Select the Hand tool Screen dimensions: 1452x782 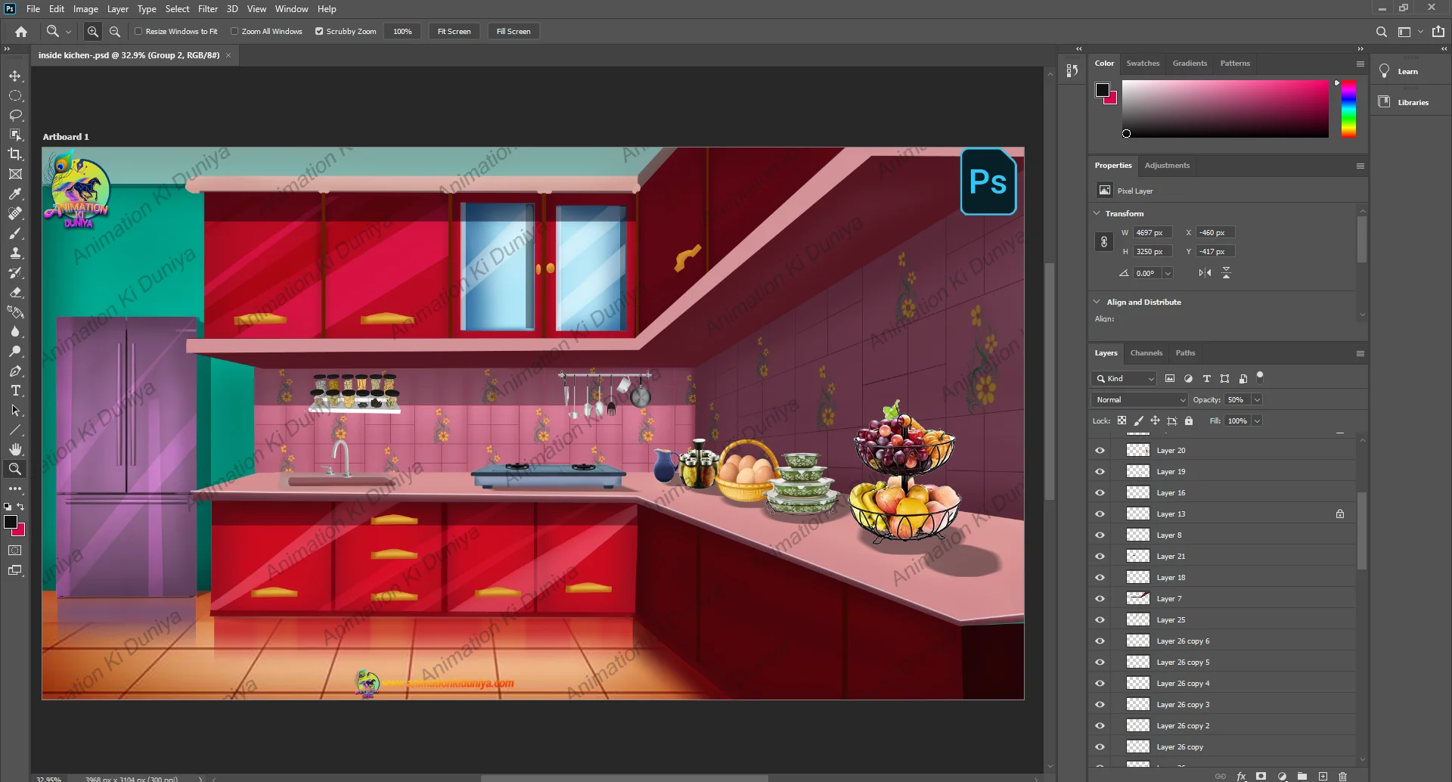click(15, 449)
